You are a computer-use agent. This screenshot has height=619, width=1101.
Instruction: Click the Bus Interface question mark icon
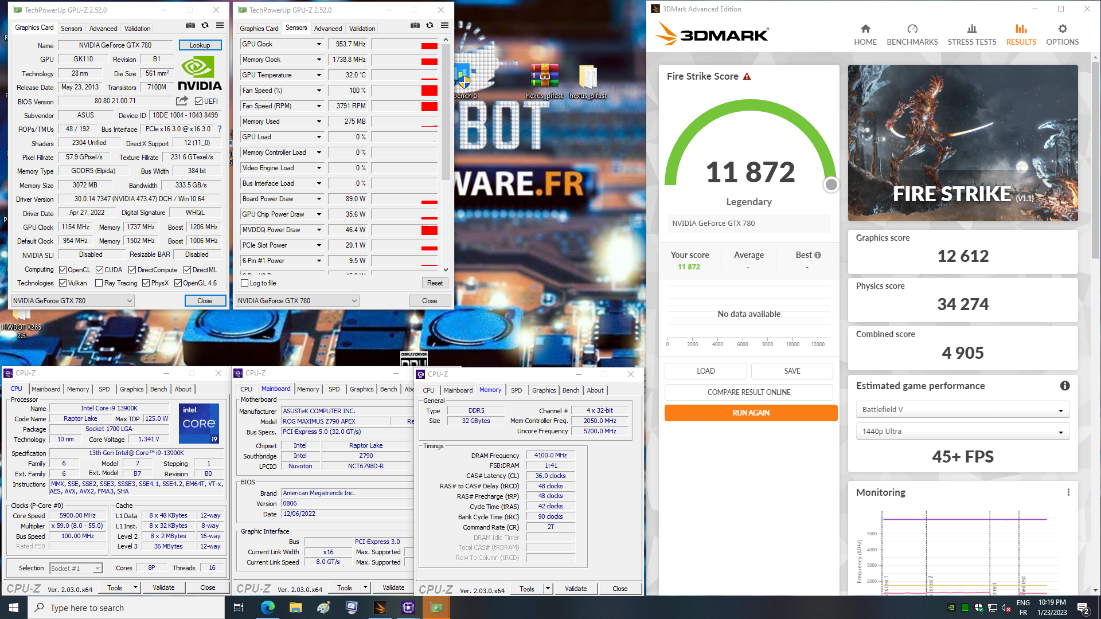(x=220, y=129)
